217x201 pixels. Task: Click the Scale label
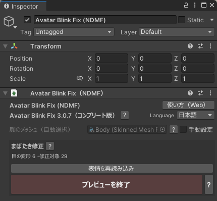tap(18, 79)
